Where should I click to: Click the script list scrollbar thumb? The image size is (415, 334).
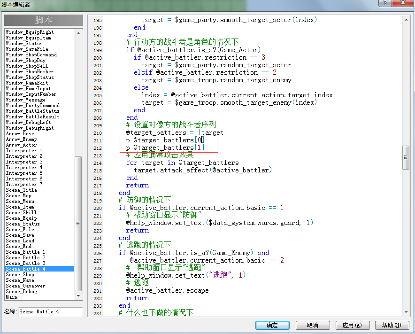78,224
